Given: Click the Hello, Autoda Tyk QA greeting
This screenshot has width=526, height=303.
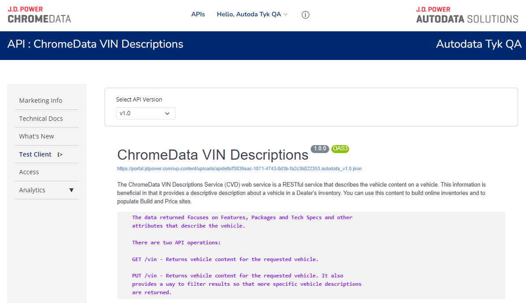Looking at the screenshot, I should [249, 14].
